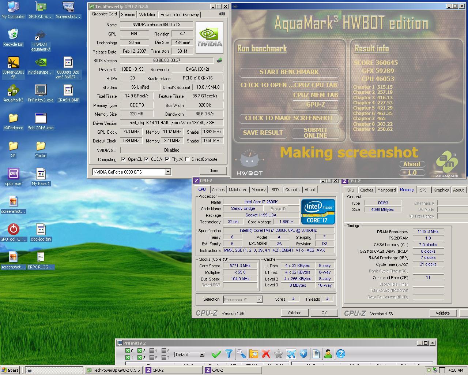Click Validate in left CPU-Z window
This screenshot has width=468, height=375.
[294, 313]
